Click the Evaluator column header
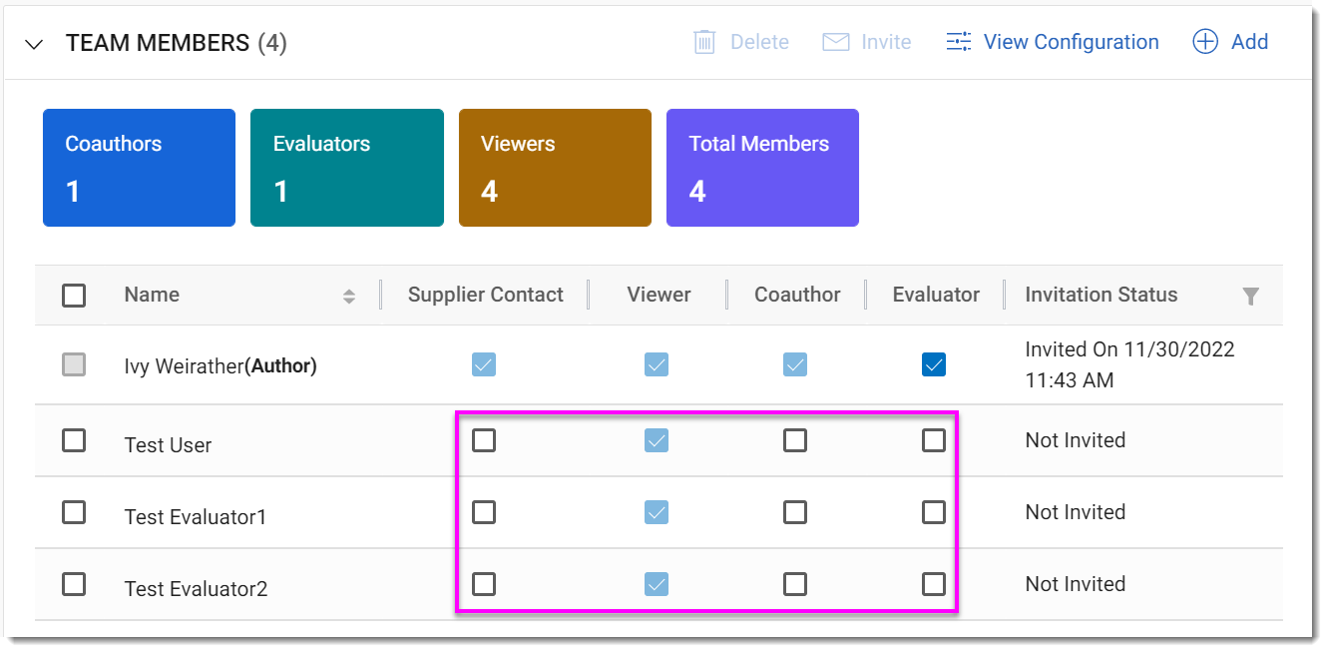 click(x=935, y=295)
